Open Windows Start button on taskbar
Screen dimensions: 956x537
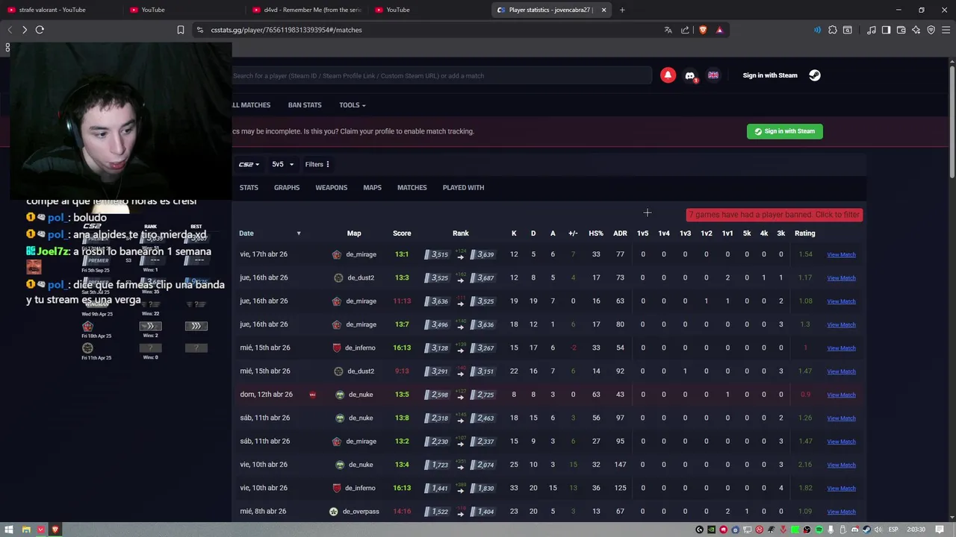[10, 530]
